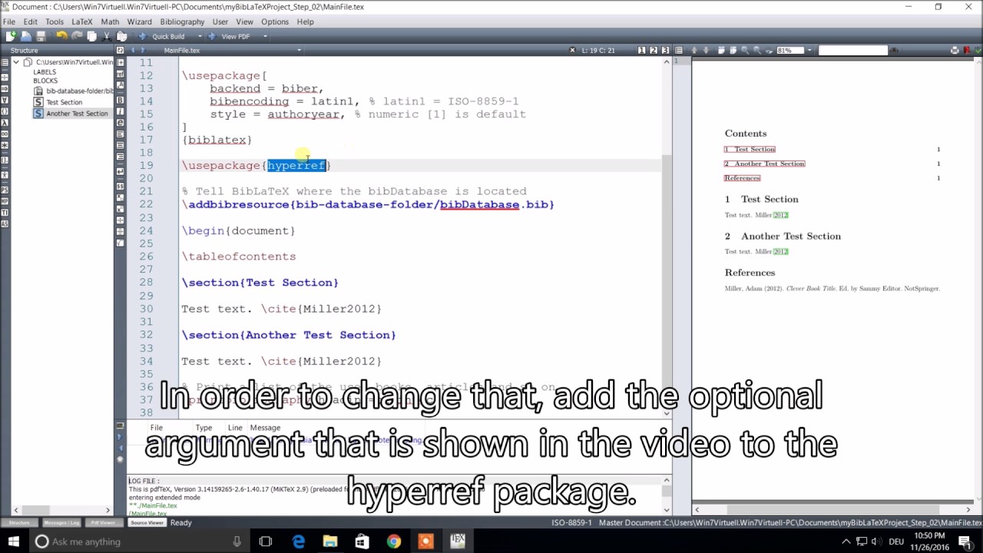Open Microsoft Edge from the taskbar
The image size is (983, 553).
299,541
